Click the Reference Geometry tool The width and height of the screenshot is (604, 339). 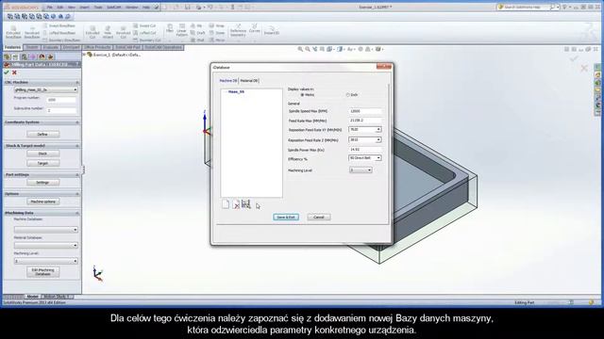click(238, 31)
